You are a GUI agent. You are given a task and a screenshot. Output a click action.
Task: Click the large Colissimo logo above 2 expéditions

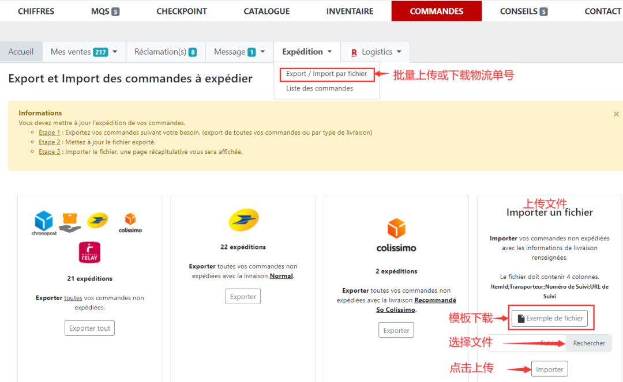(396, 235)
